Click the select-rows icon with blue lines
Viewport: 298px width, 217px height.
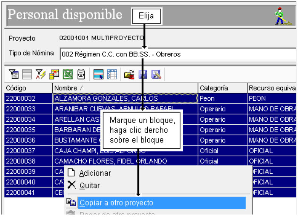tap(98, 74)
